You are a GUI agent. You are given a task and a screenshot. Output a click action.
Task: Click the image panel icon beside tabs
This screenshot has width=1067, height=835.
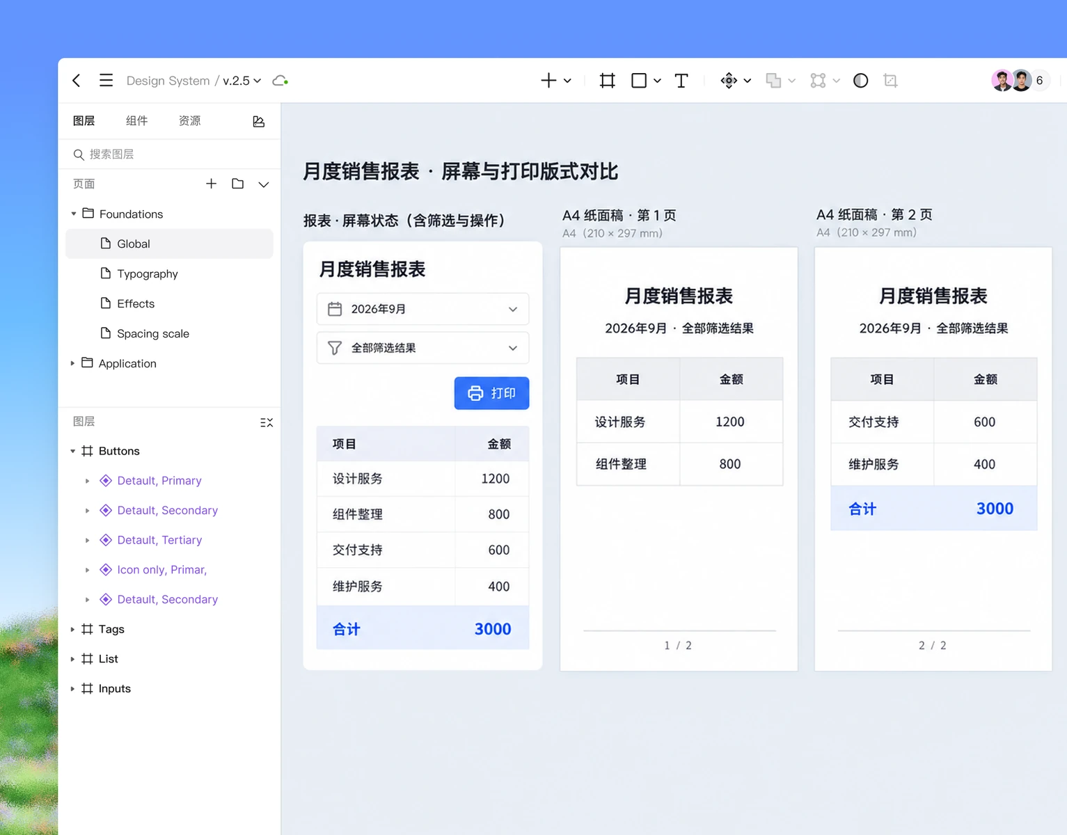point(259,121)
